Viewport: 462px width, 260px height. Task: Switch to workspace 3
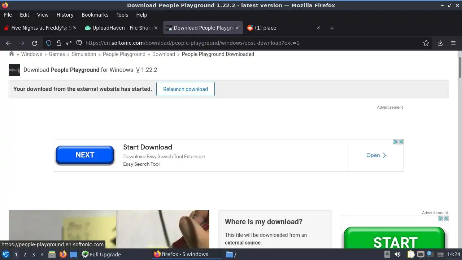tap(33, 254)
